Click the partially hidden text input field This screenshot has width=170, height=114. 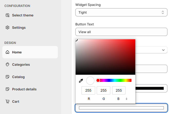(x=151, y=69)
